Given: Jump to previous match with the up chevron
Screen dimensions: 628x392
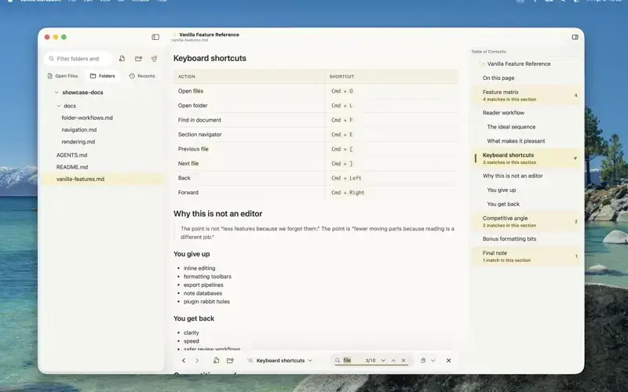Looking at the screenshot, I should tap(393, 361).
